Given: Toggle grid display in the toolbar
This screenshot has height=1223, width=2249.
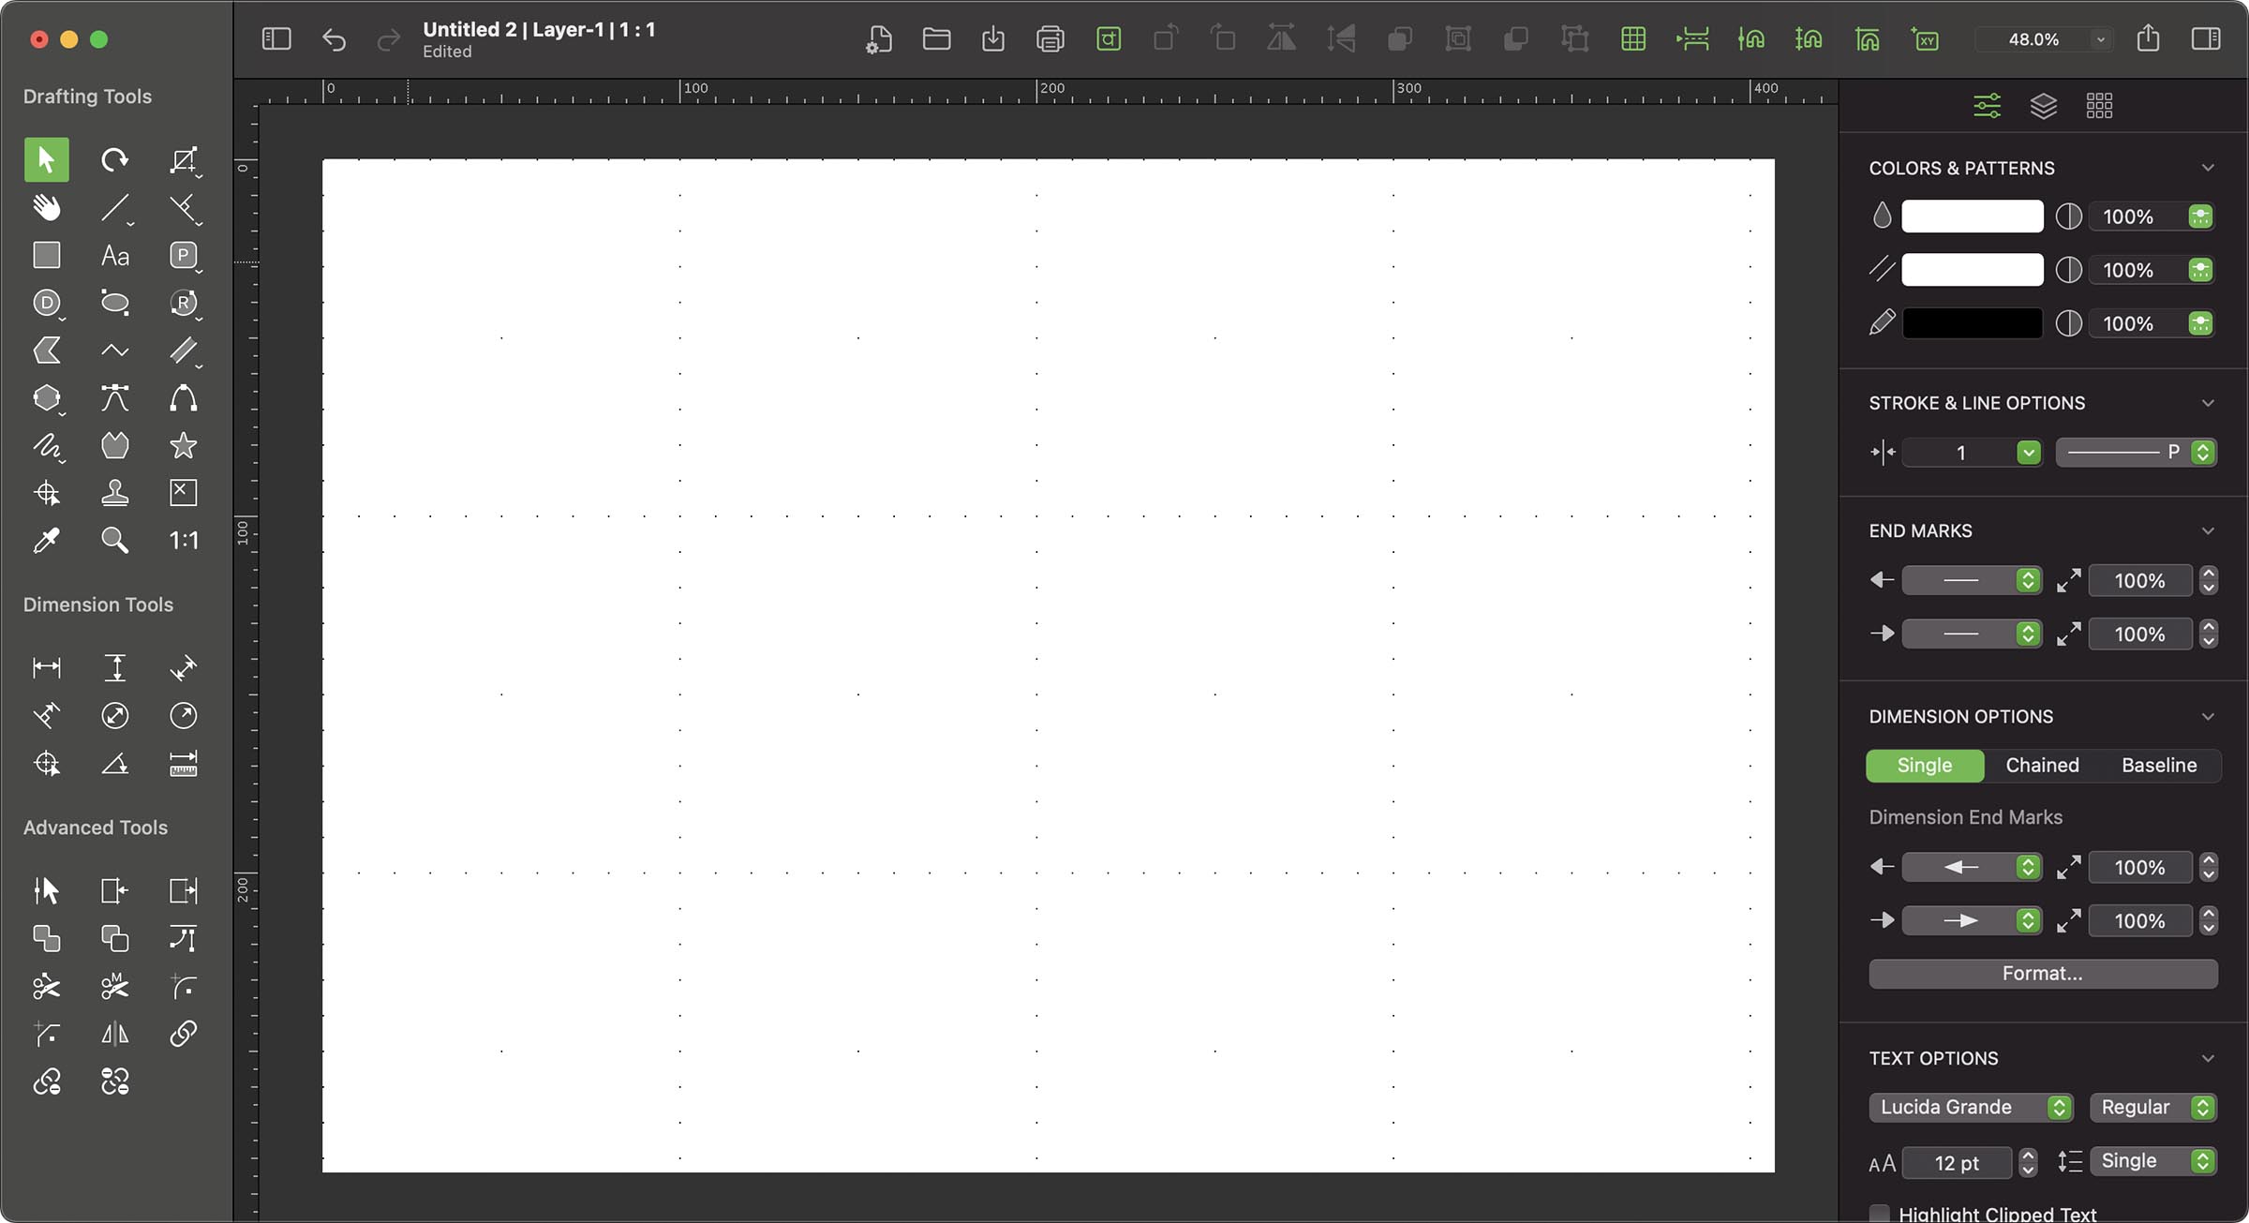Looking at the screenshot, I should click(x=1632, y=39).
